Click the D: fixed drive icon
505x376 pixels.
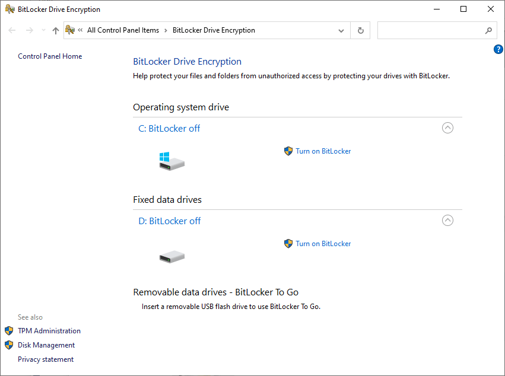pos(172,257)
